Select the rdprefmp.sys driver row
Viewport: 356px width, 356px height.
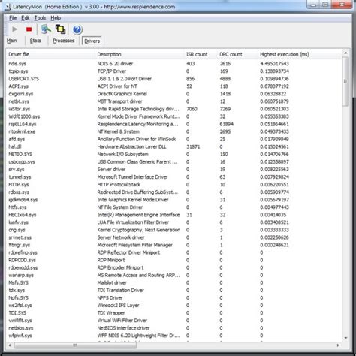173,252
